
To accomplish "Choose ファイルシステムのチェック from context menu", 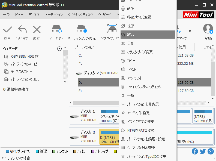I will [148, 87].
